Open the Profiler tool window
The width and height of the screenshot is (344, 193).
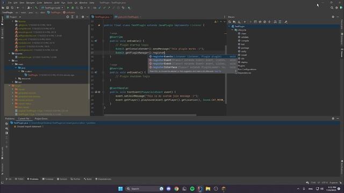point(75,179)
